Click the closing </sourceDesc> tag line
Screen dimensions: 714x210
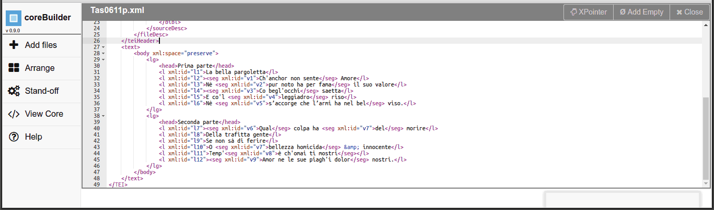(x=167, y=28)
